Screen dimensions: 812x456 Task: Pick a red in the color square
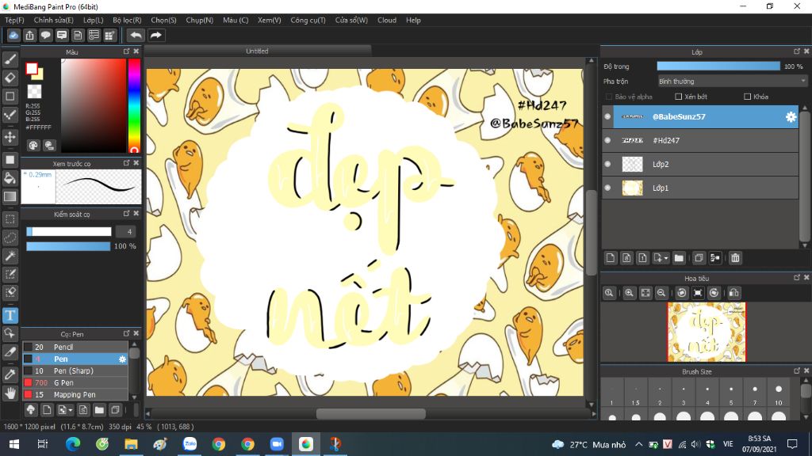[x=94, y=105]
